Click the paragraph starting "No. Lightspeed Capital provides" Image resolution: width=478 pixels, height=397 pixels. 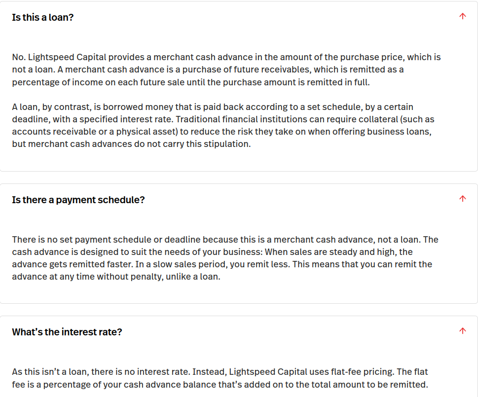click(x=226, y=70)
